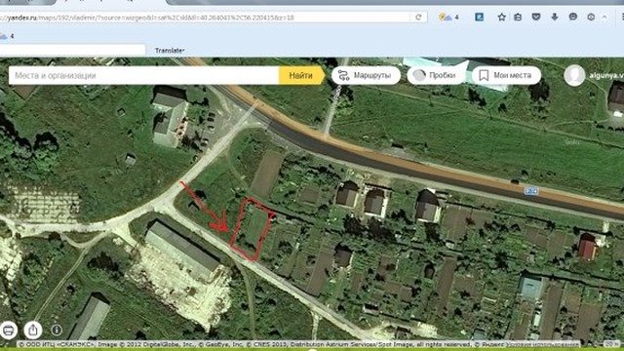Click the Найти search button
Viewport: 624px width, 351px height.
301,75
